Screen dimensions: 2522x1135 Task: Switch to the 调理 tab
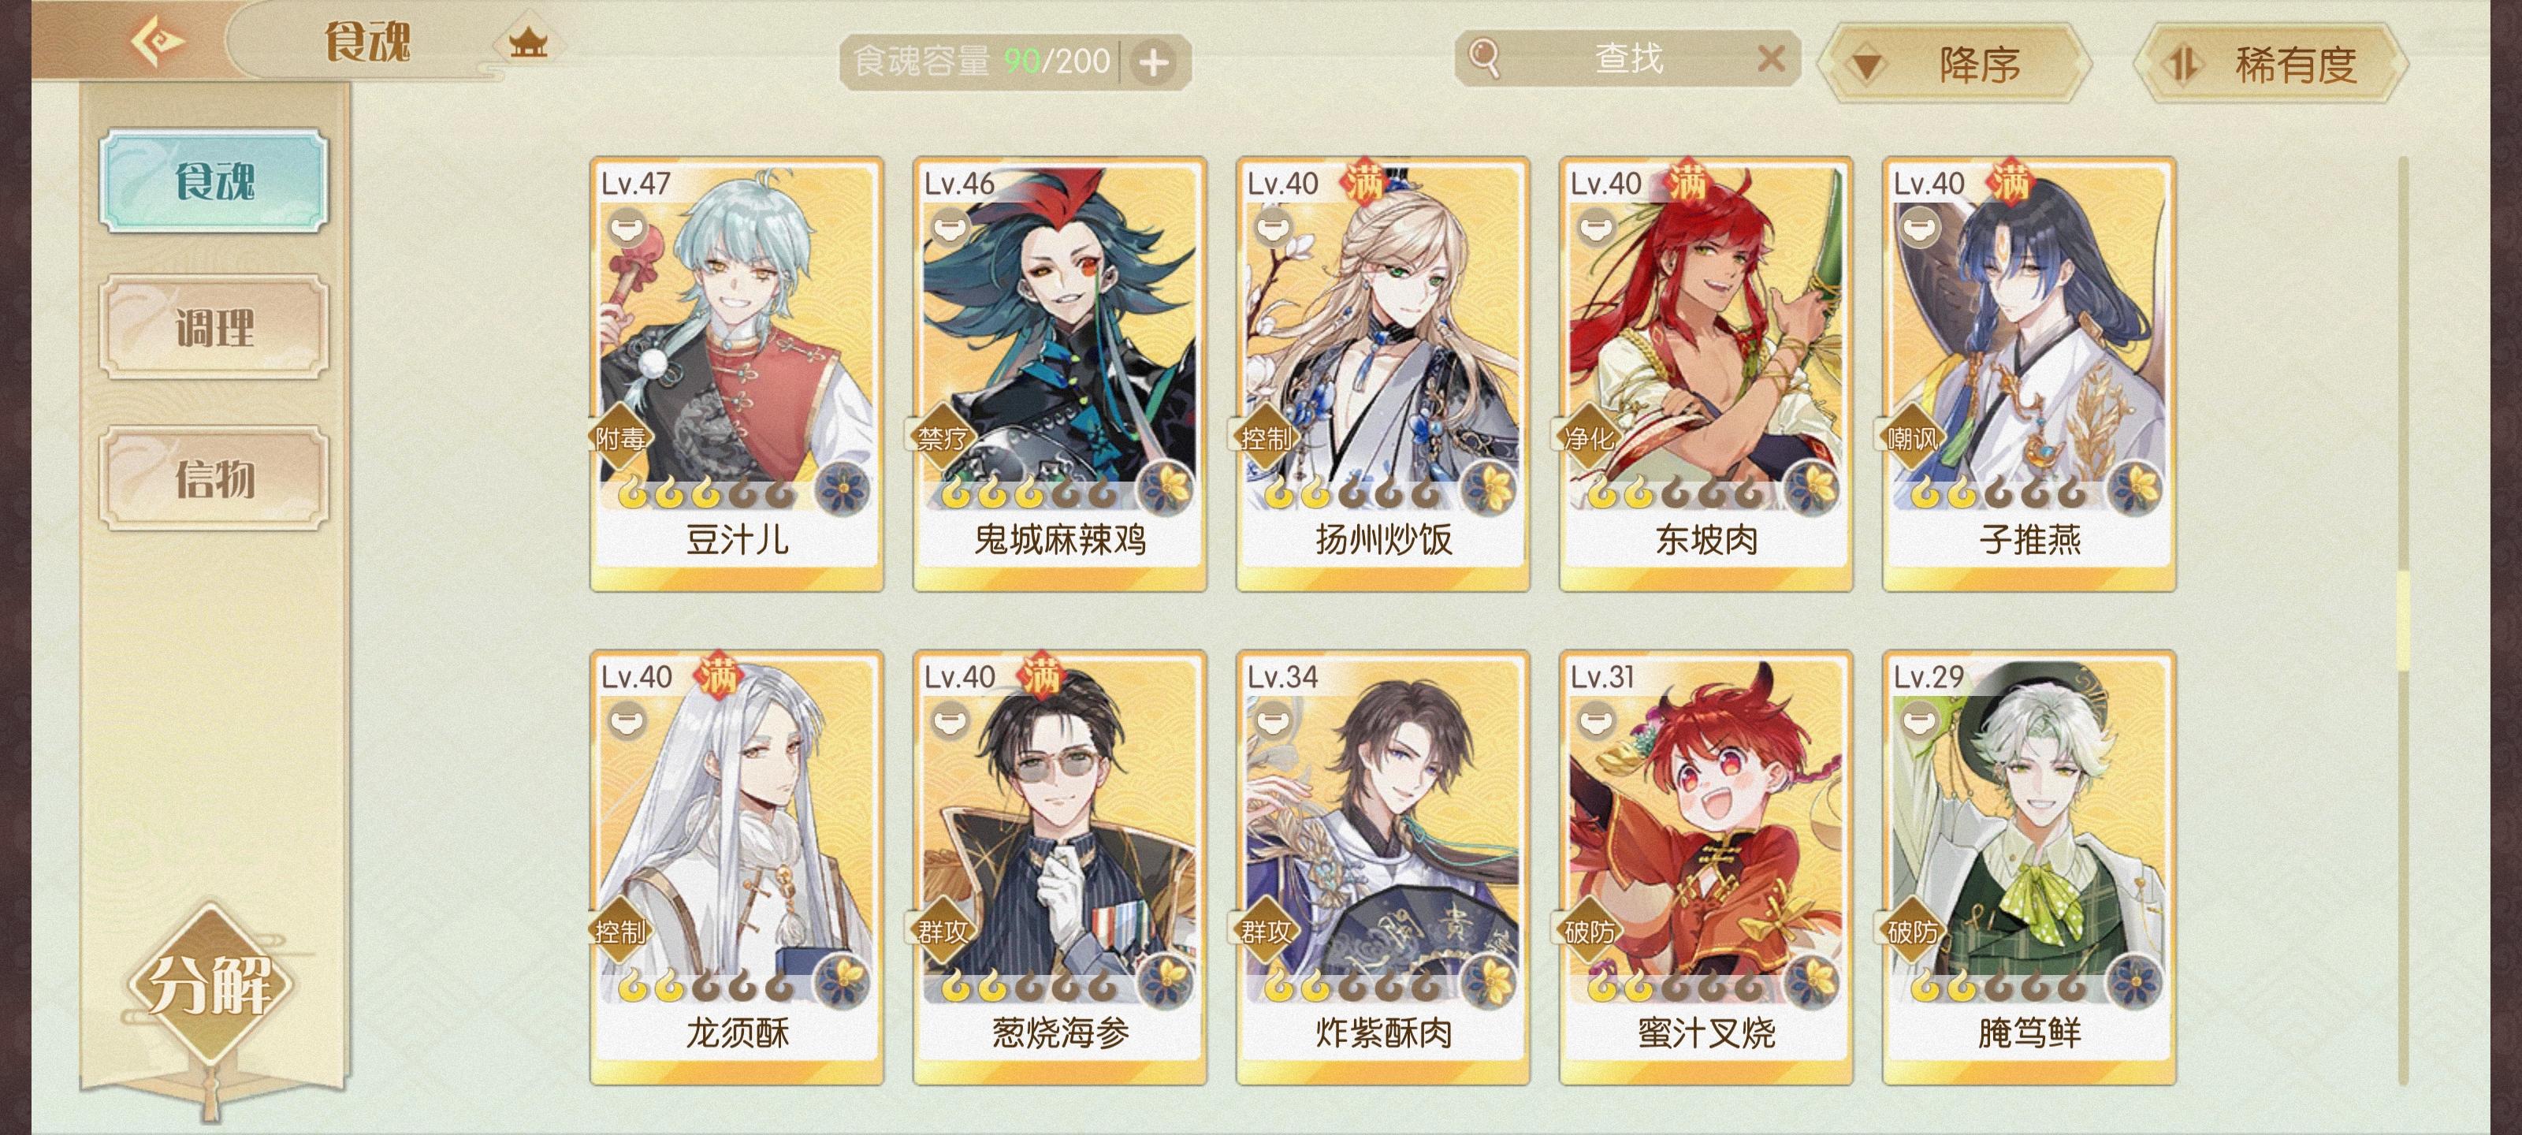coord(214,326)
